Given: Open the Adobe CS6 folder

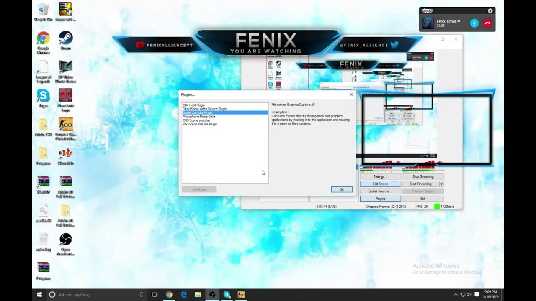Looking at the screenshot, I should [x=43, y=127].
